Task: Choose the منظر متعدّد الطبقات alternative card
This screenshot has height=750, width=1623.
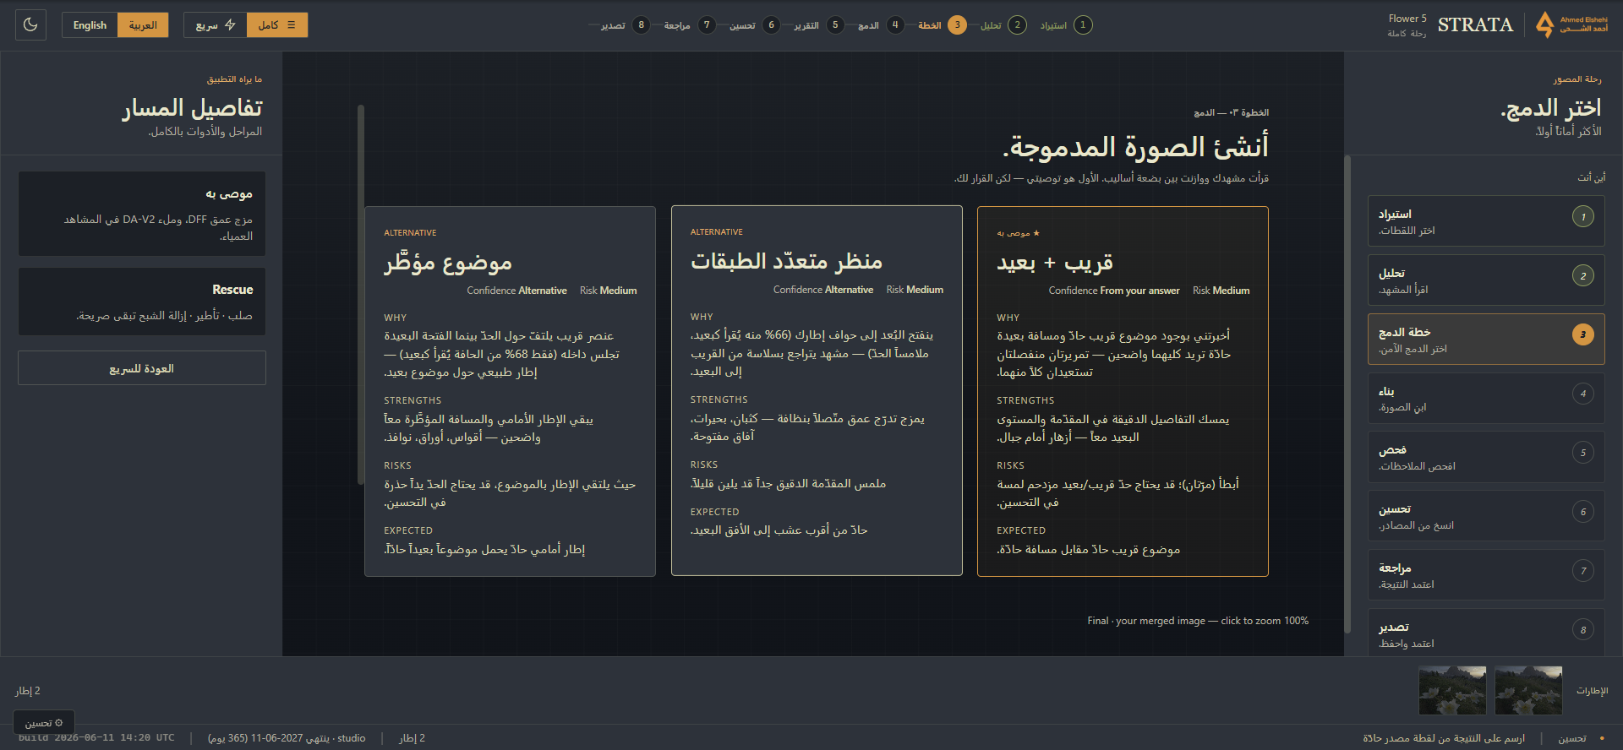Action: (817, 391)
